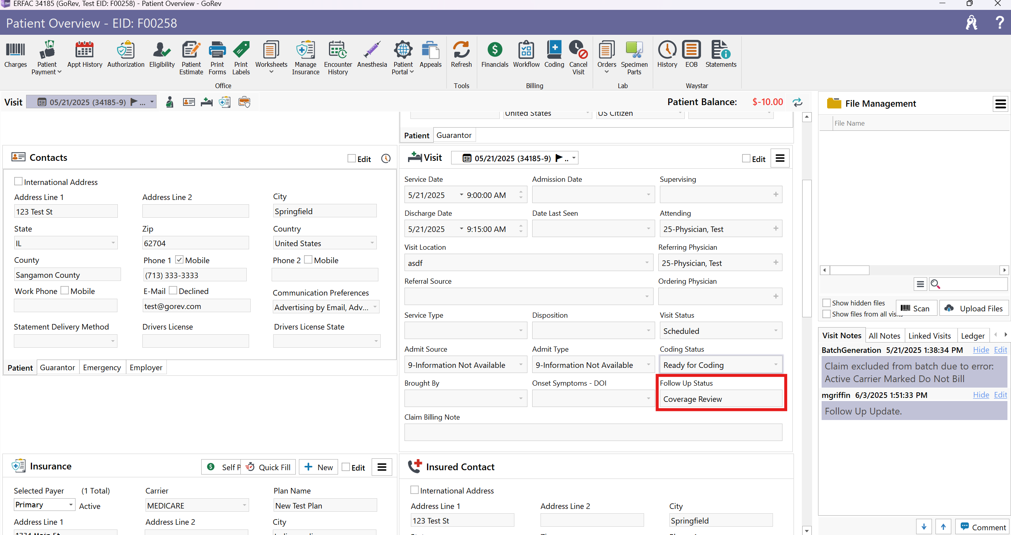The height and width of the screenshot is (535, 1011).
Task: Click Follow Up Status field
Action: [x=720, y=399]
